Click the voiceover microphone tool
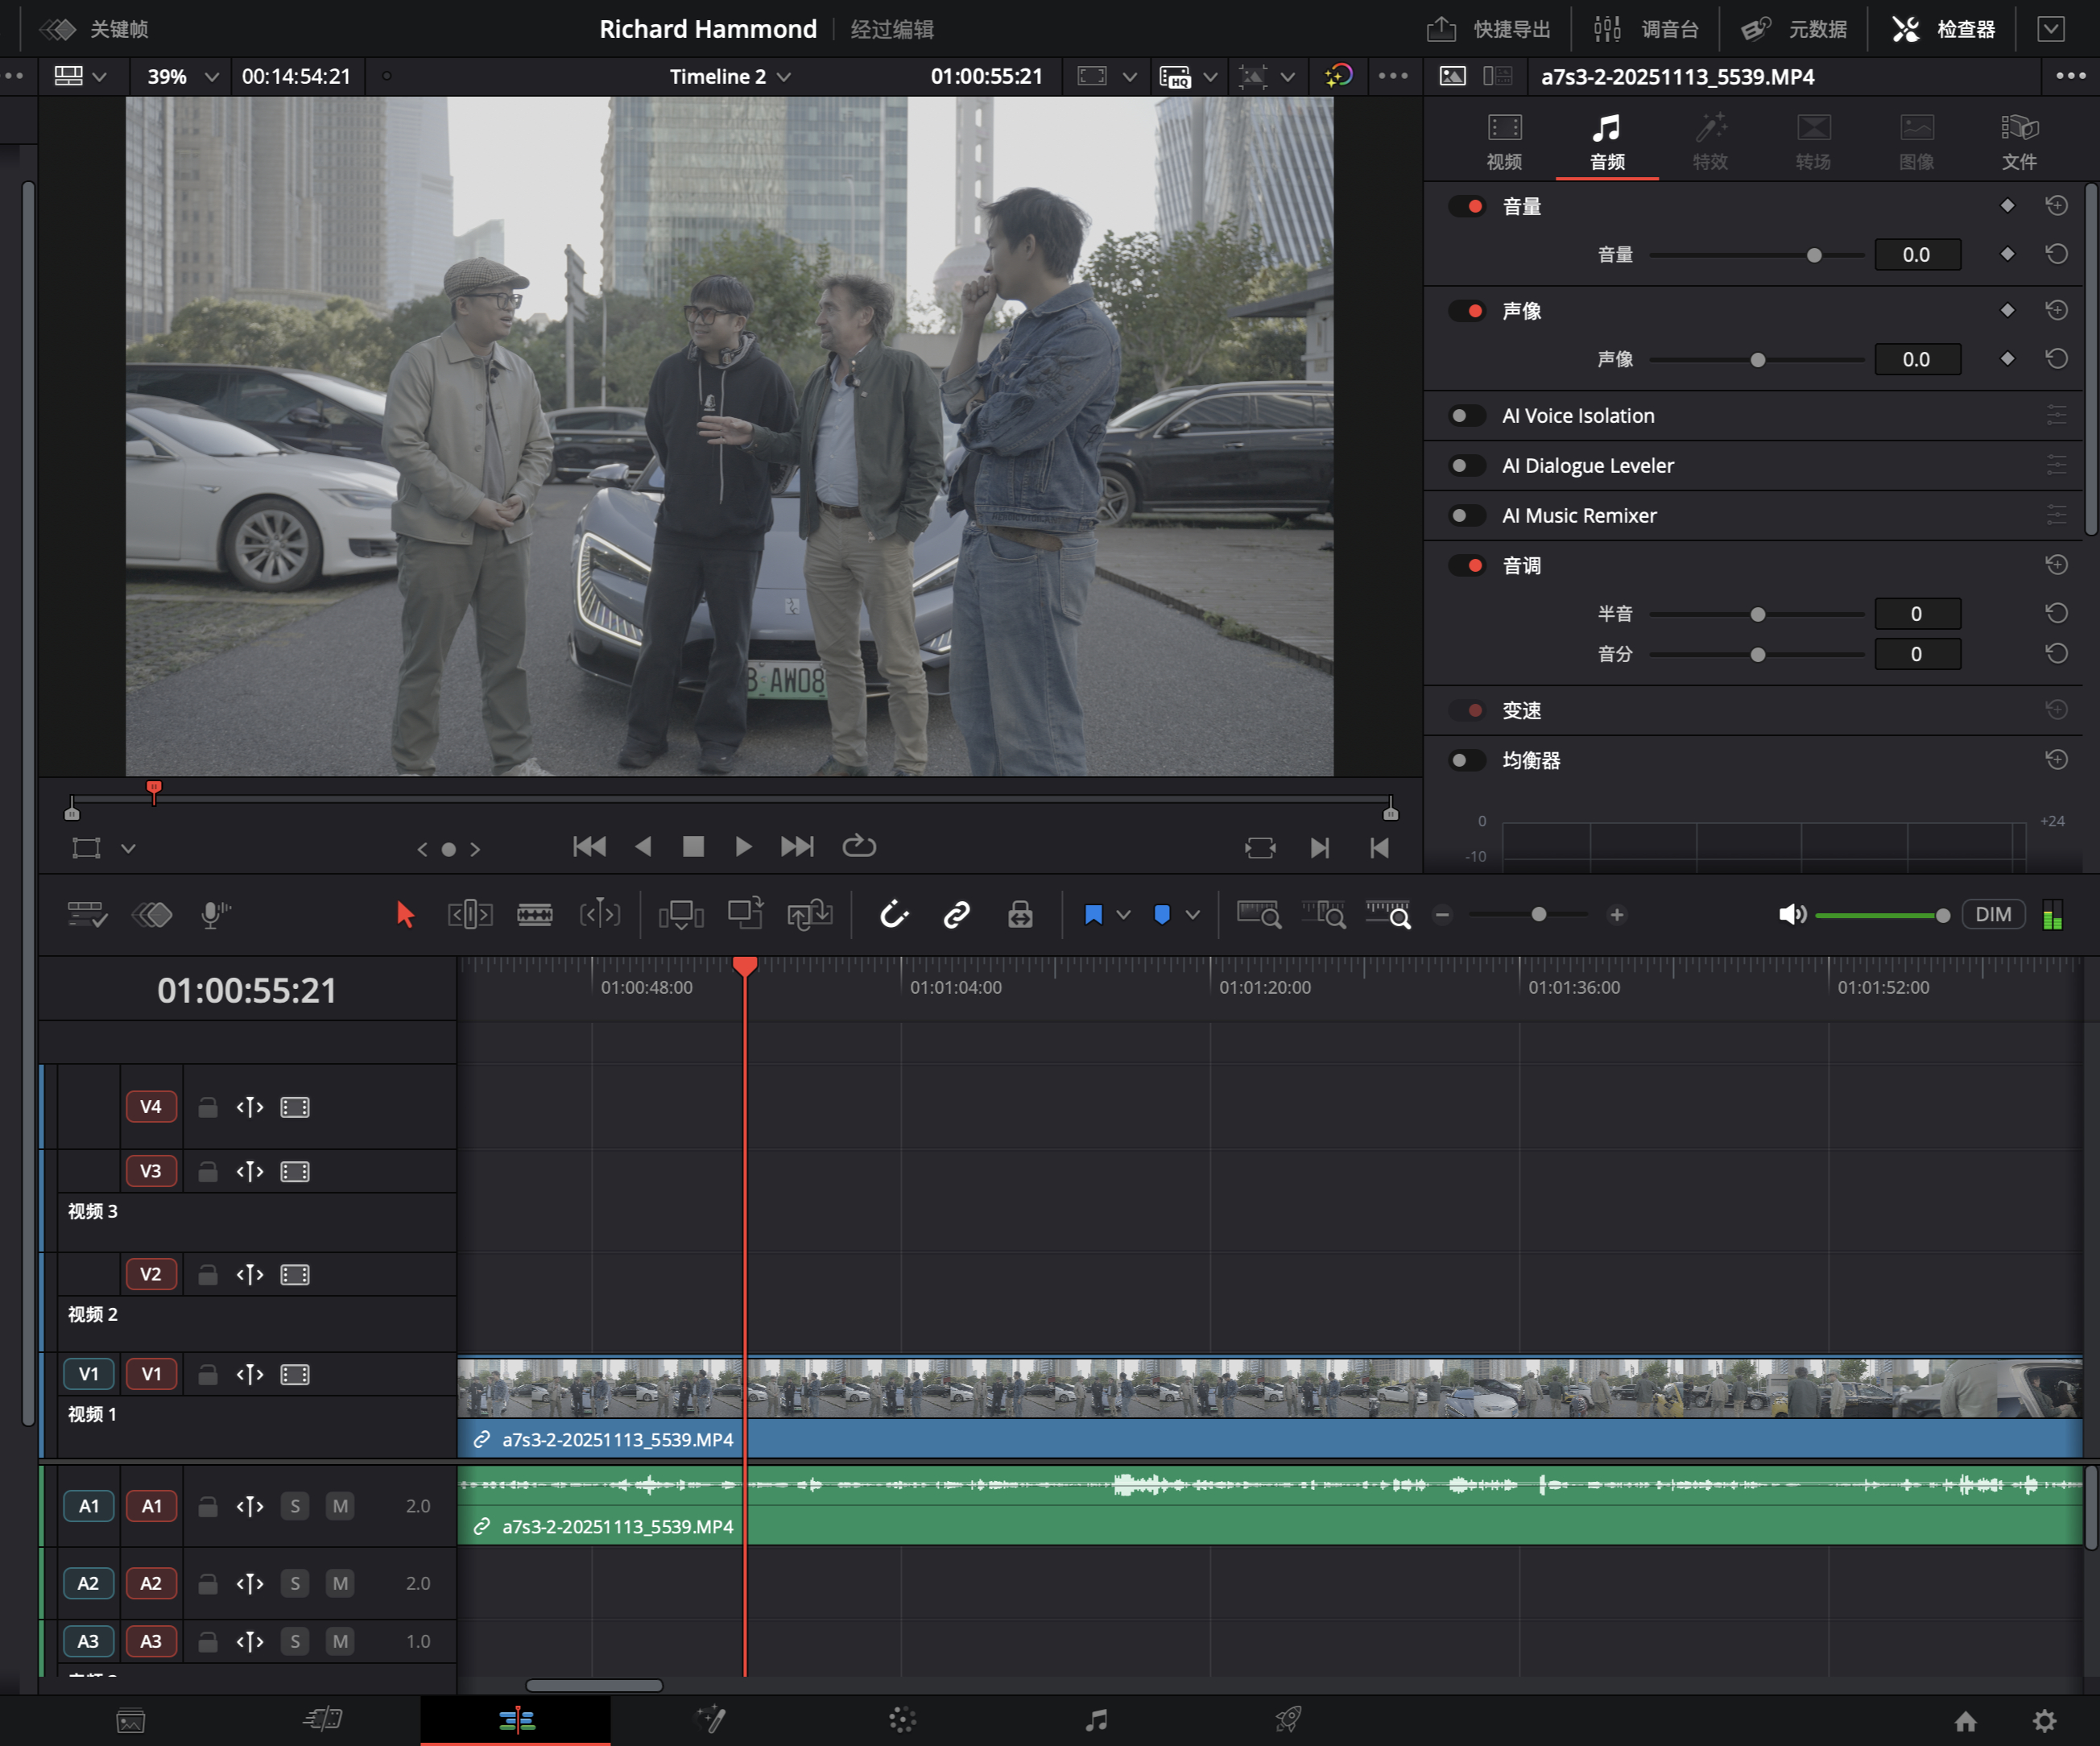The image size is (2100, 1746). pyautogui.click(x=214, y=914)
